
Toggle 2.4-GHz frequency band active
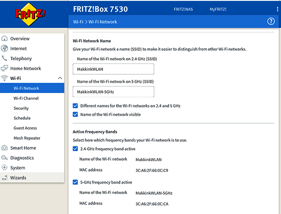tap(75, 149)
